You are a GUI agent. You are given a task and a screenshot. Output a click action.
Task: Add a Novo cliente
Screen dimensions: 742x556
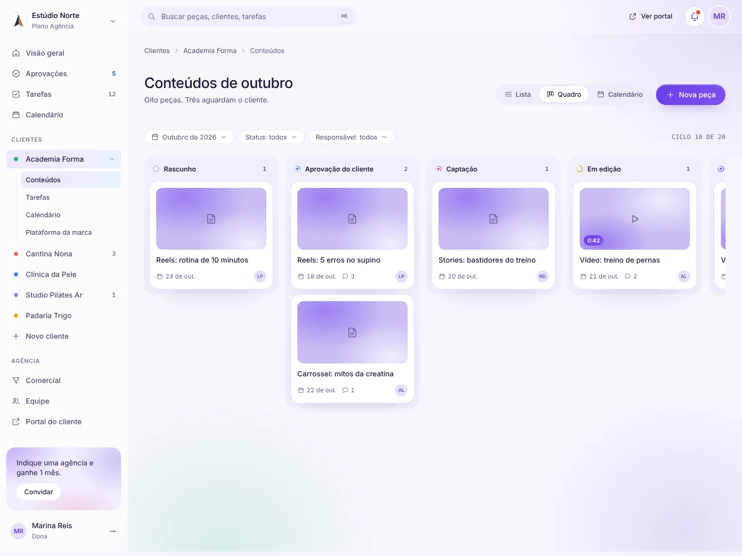click(x=64, y=336)
